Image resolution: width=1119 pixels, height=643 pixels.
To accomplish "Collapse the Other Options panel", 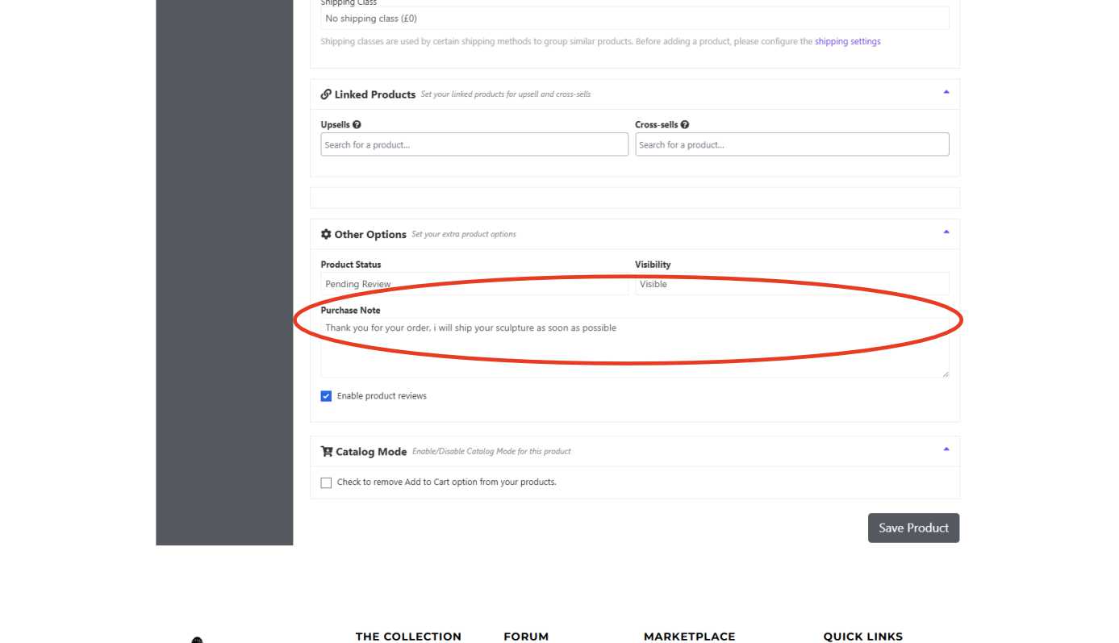I will (946, 232).
